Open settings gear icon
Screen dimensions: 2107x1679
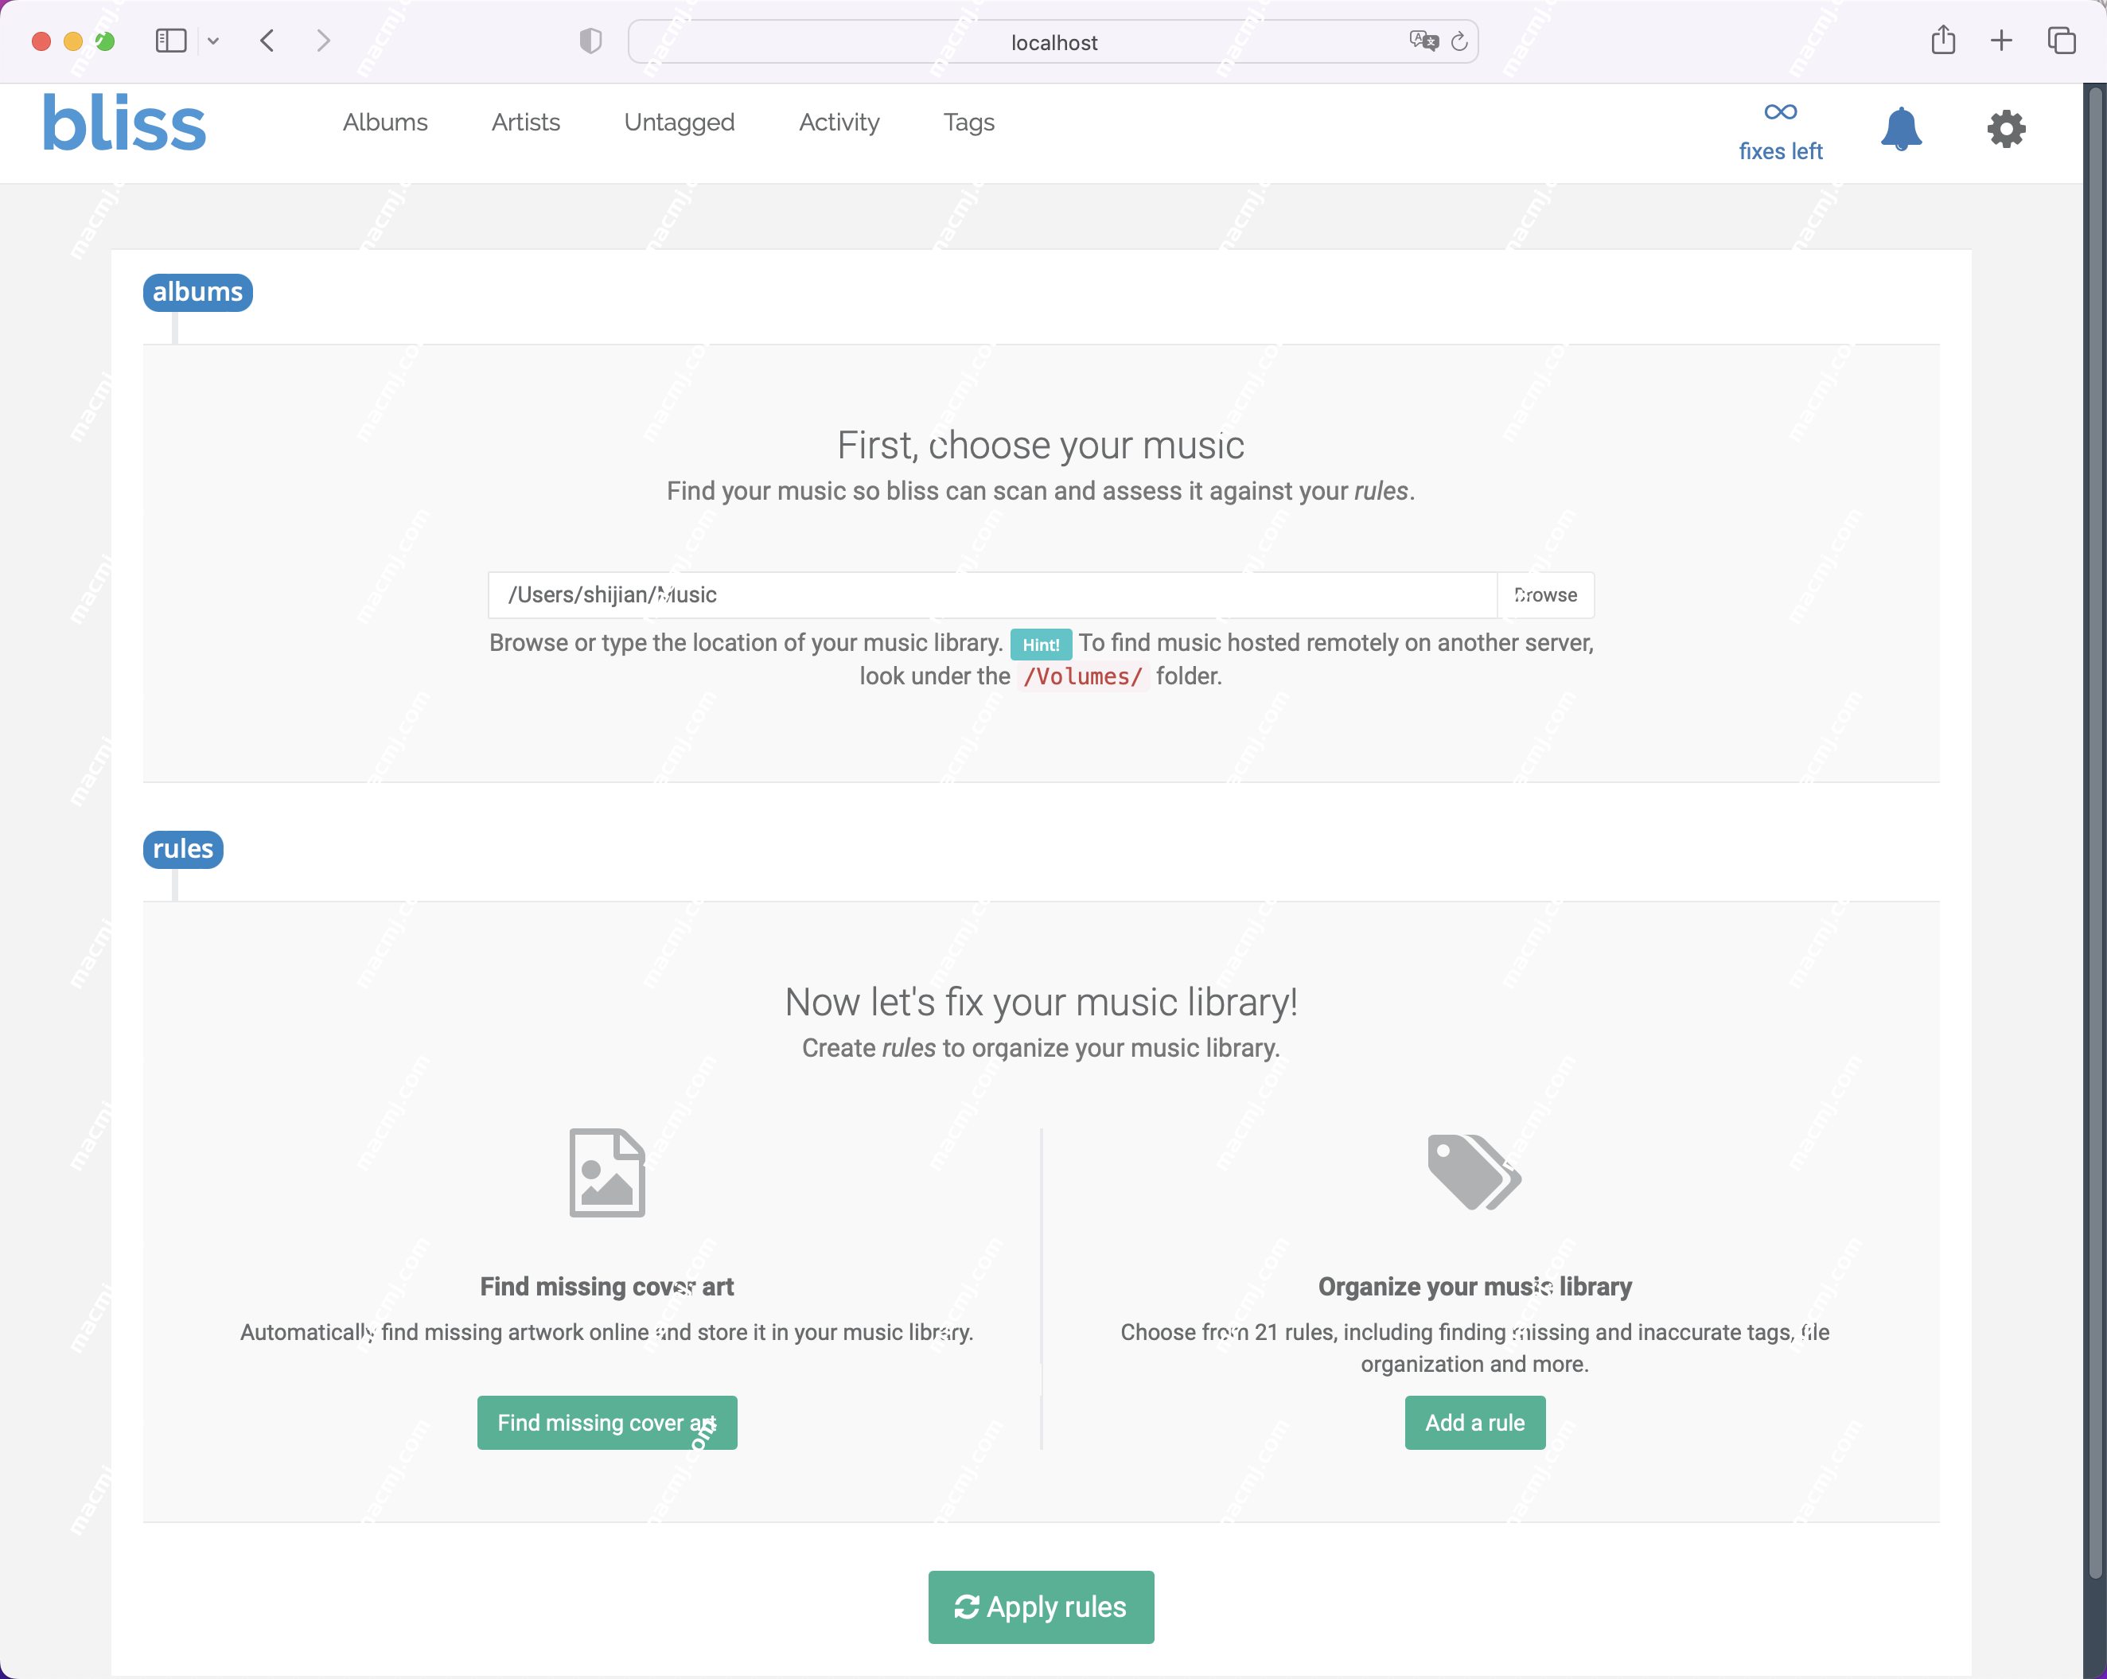point(2004,128)
